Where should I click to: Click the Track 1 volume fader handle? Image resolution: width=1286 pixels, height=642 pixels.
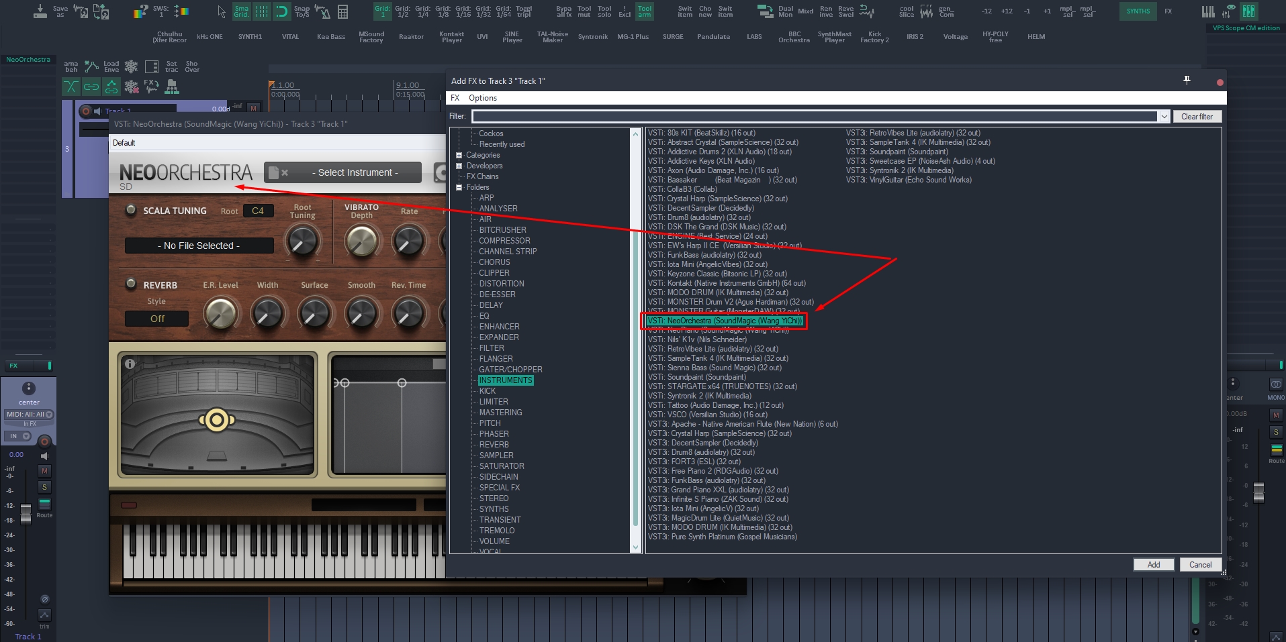(x=26, y=513)
